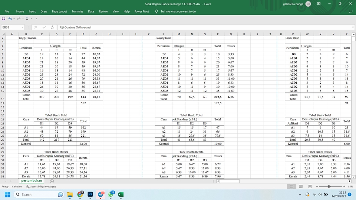Open Photoshop from the taskbar
Screen dimensions: 356x200
coord(90,194)
